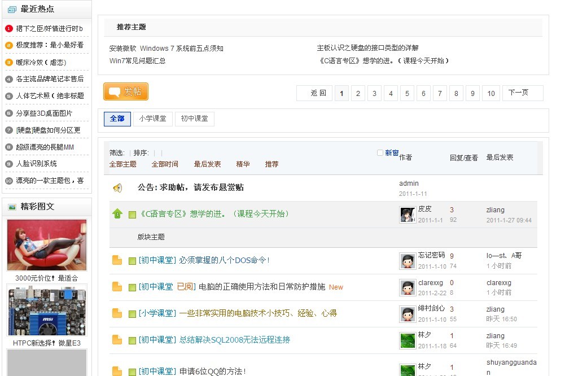
Task: Open the 3000元价位 girl thumbnail
Action: tap(47, 245)
